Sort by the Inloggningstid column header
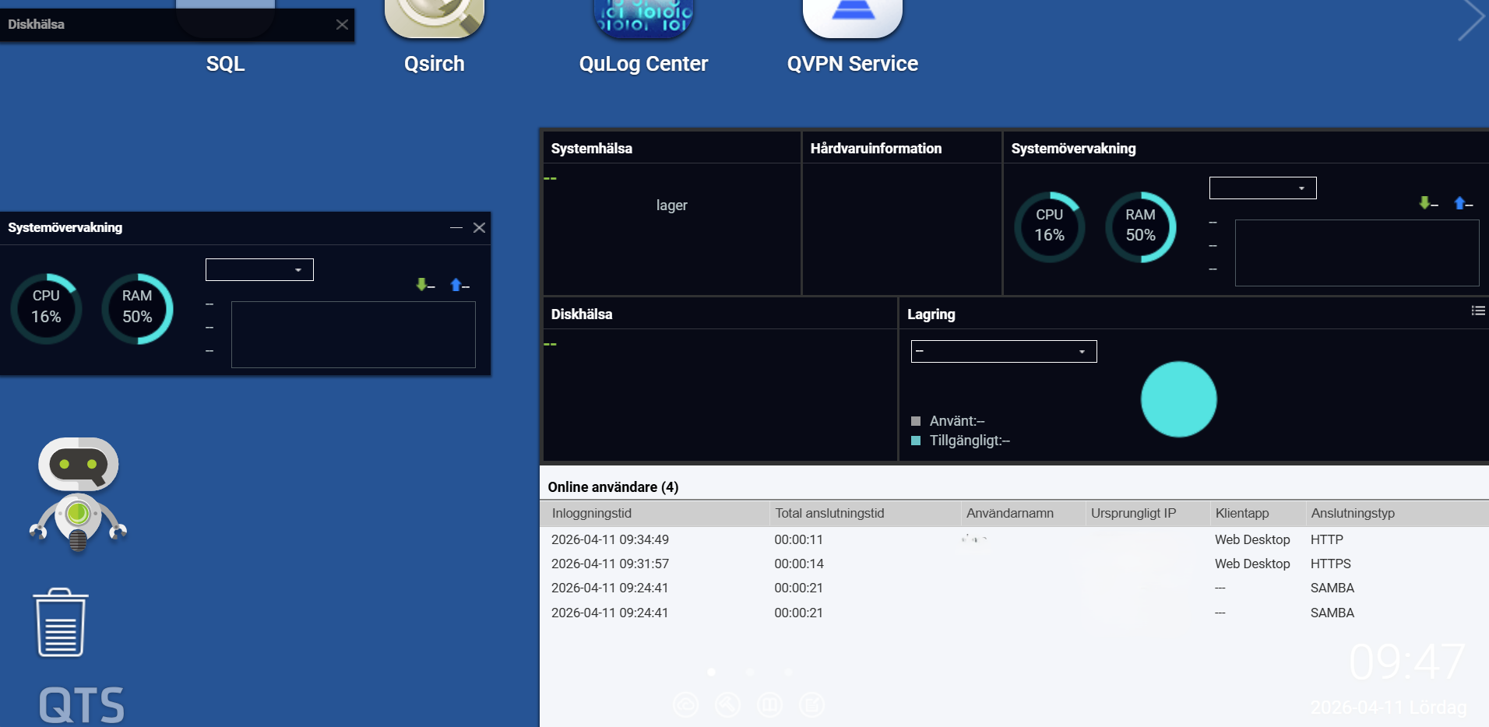The image size is (1489, 727). click(592, 514)
